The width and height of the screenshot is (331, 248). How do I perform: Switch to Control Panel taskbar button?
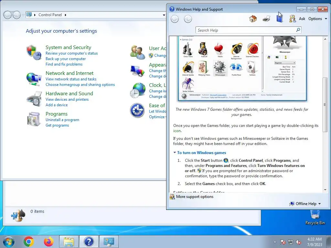coord(109,242)
